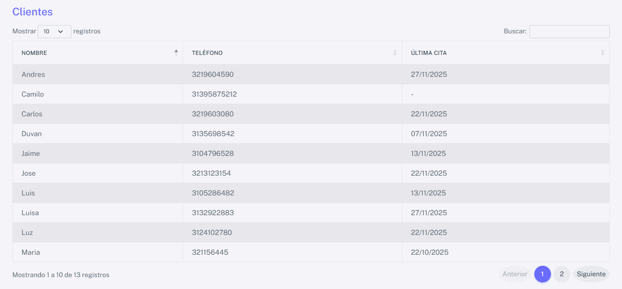This screenshot has height=289, width=622.
Task: Click Maria's phone number 321156445
Action: coord(210,253)
